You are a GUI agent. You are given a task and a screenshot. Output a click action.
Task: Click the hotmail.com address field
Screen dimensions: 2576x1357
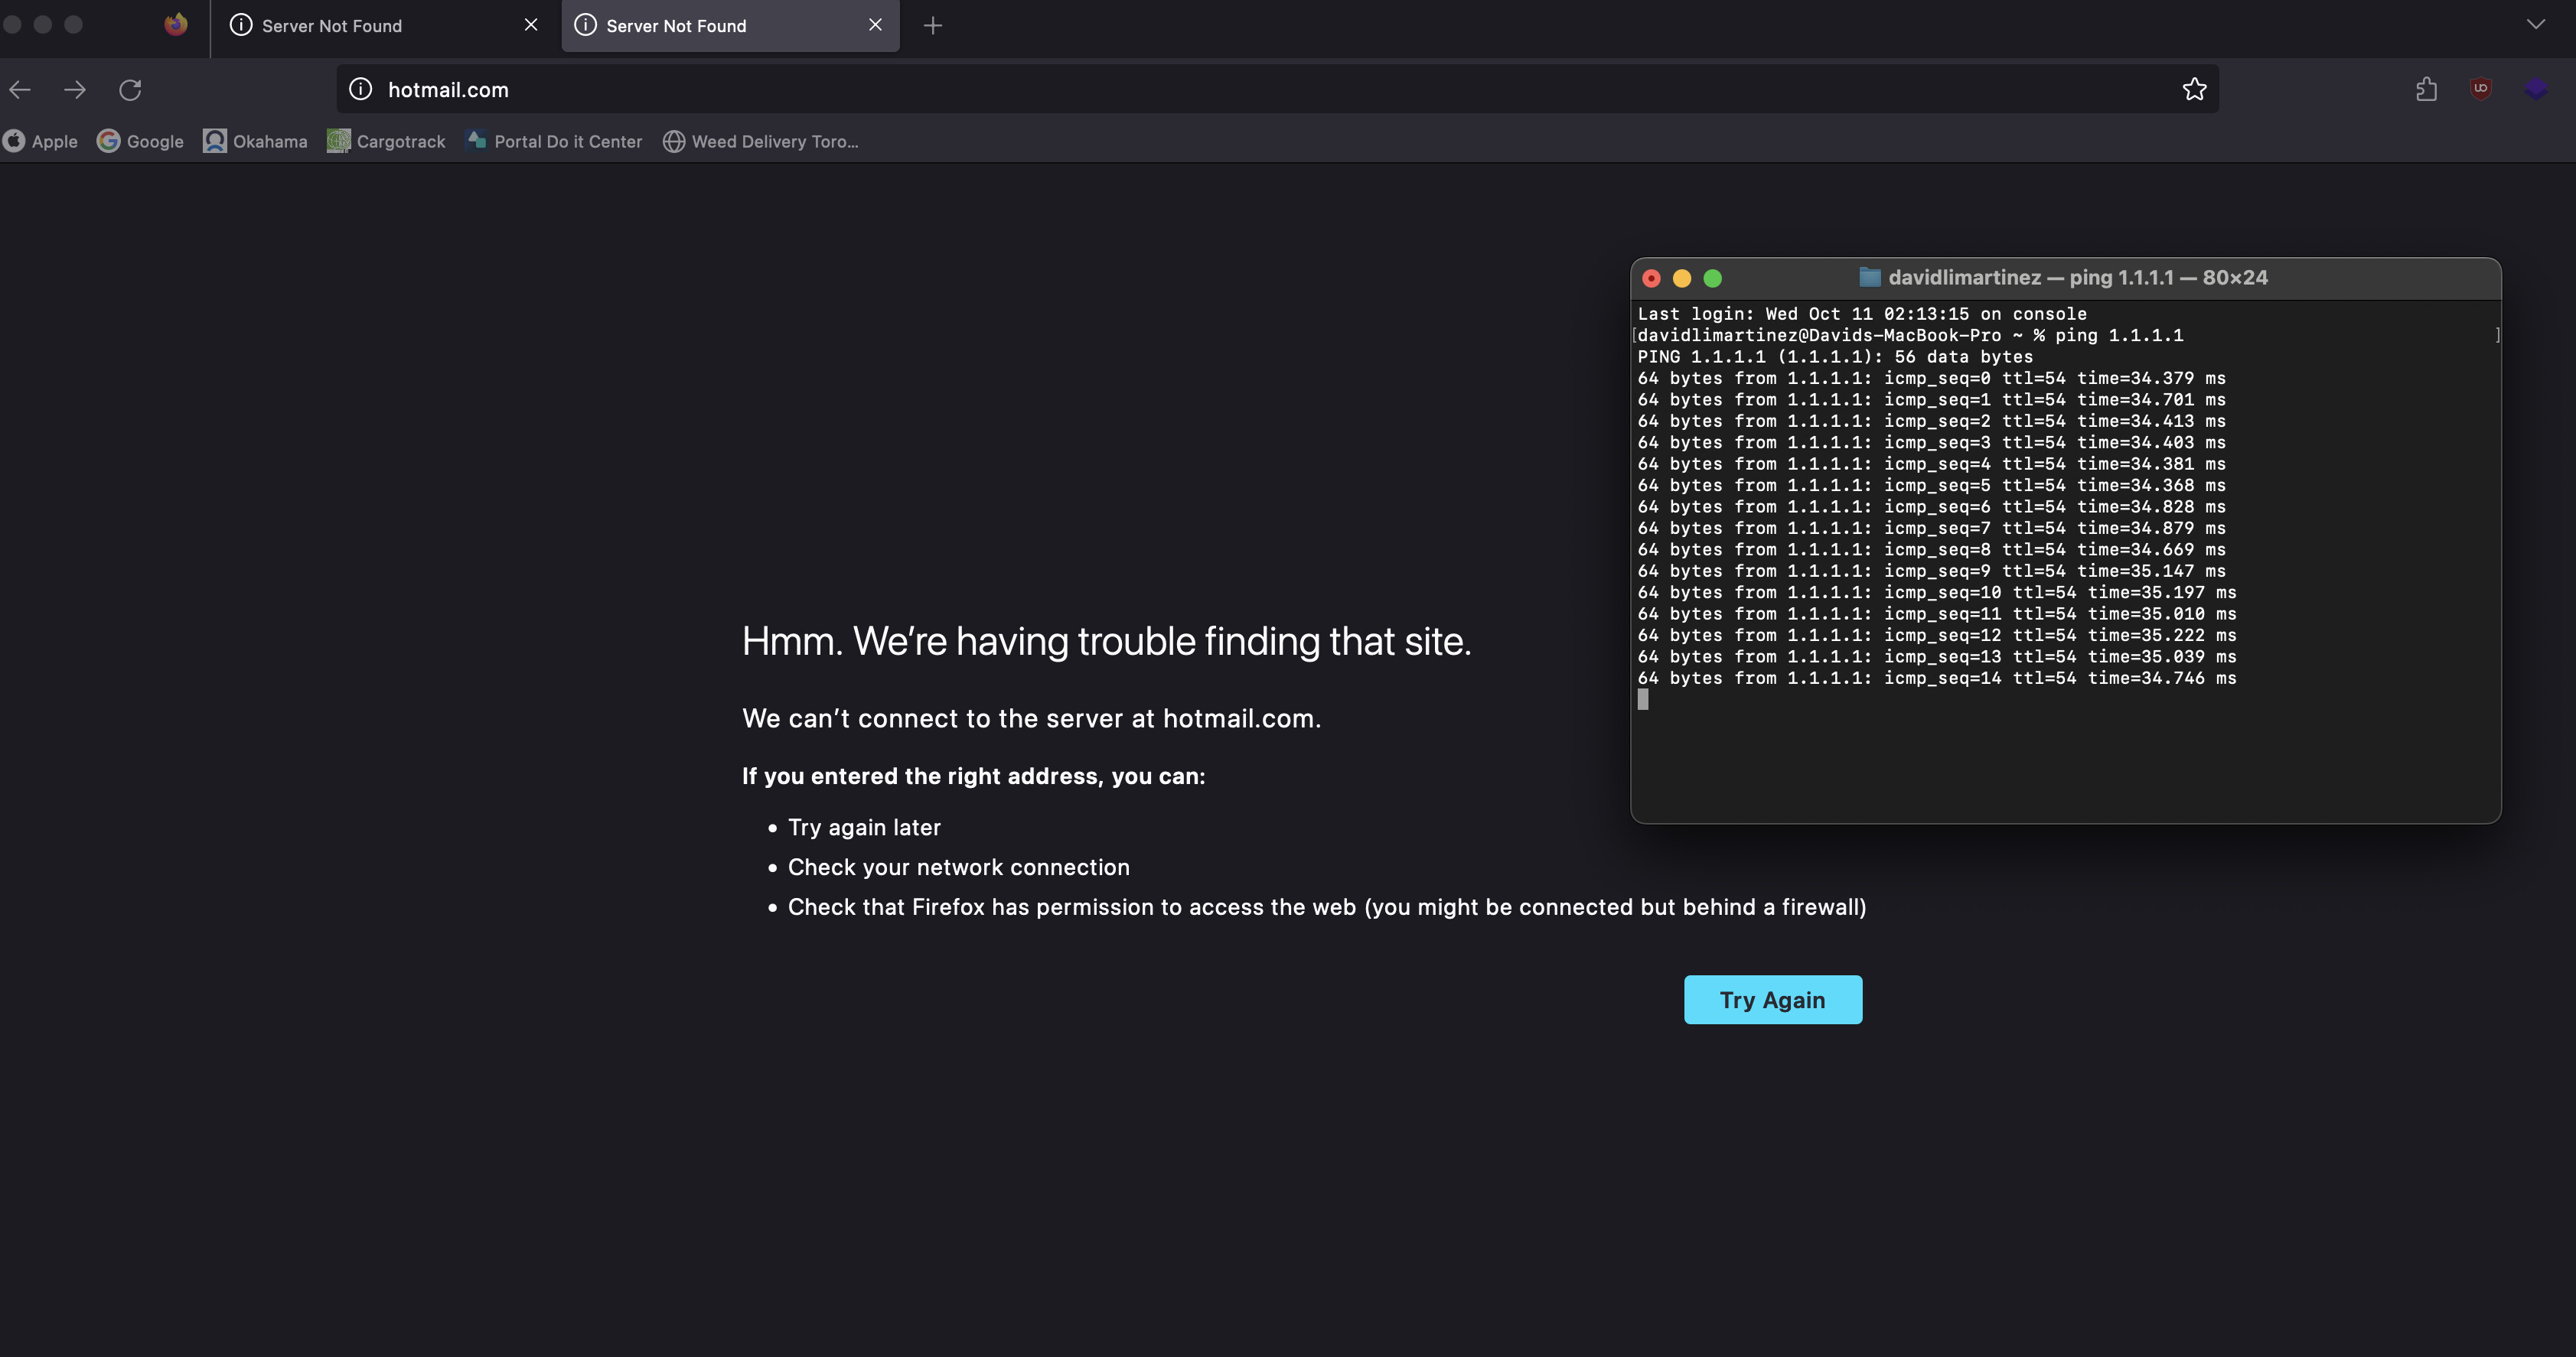click(x=1278, y=89)
